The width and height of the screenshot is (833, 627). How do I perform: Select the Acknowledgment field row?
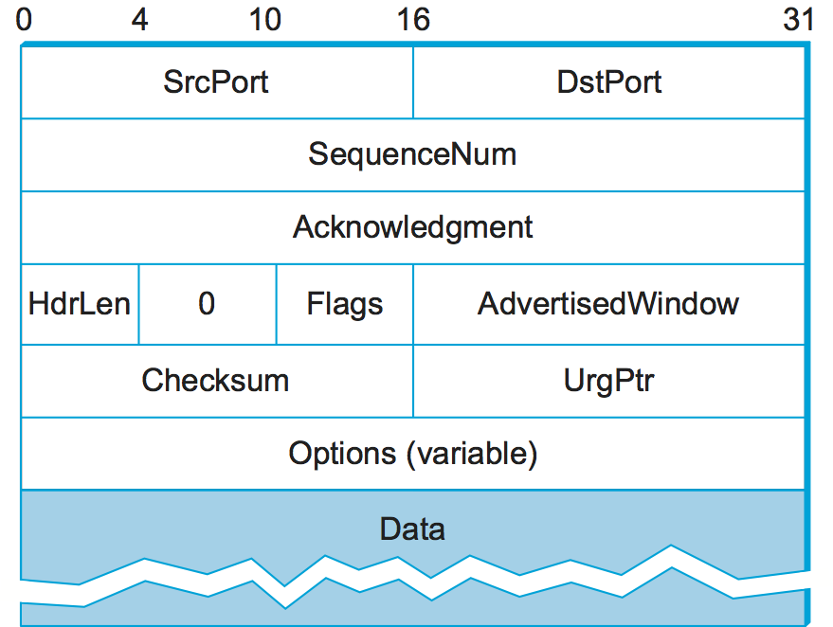click(412, 227)
